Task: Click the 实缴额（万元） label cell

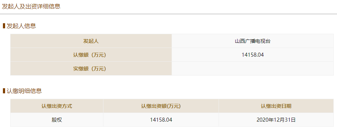Action: pos(91,69)
